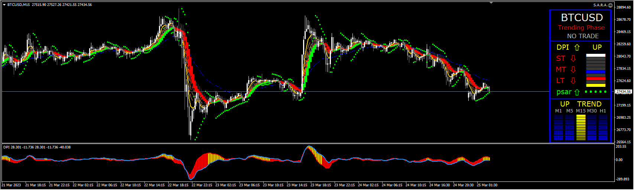The image size is (634, 190).
Task: Click the current price label 27434.56
Action: [624, 91]
